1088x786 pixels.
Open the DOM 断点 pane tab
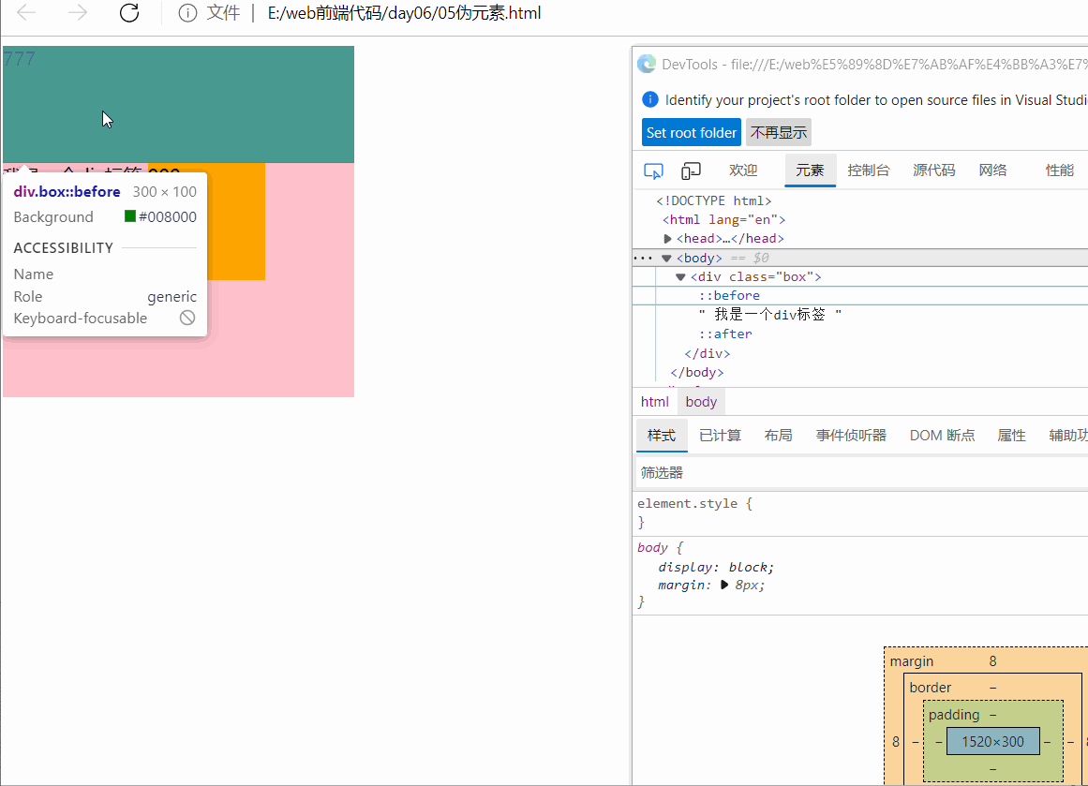942,435
